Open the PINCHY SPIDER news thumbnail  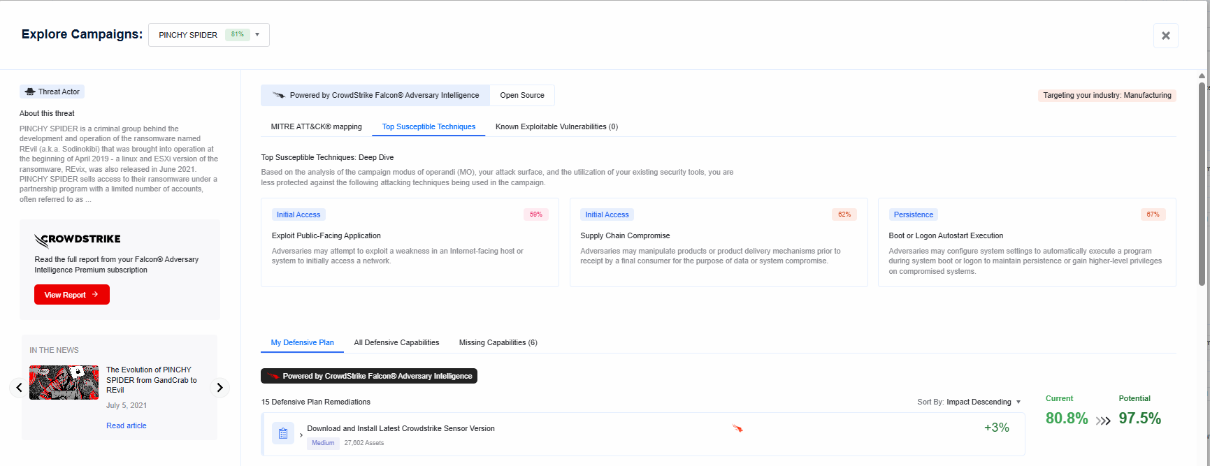pos(64,382)
